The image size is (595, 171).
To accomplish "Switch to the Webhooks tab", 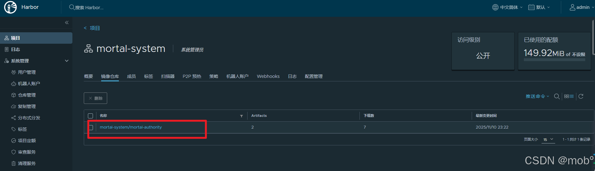I will pyautogui.click(x=268, y=76).
